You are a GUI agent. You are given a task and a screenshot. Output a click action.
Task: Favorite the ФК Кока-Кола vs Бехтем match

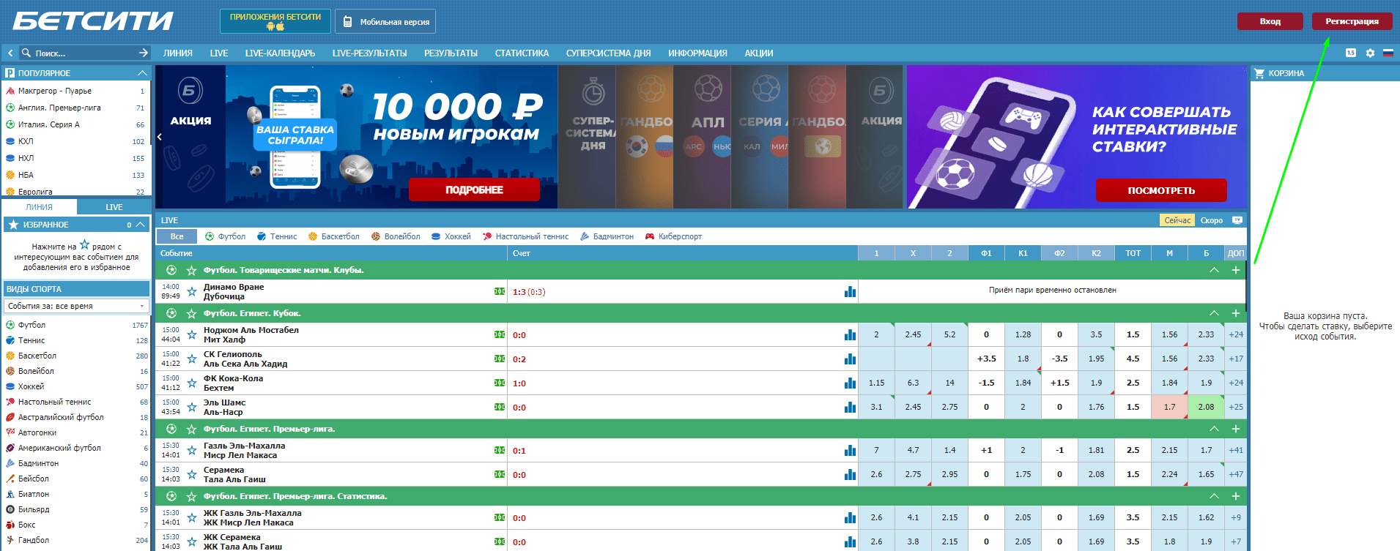(x=192, y=383)
